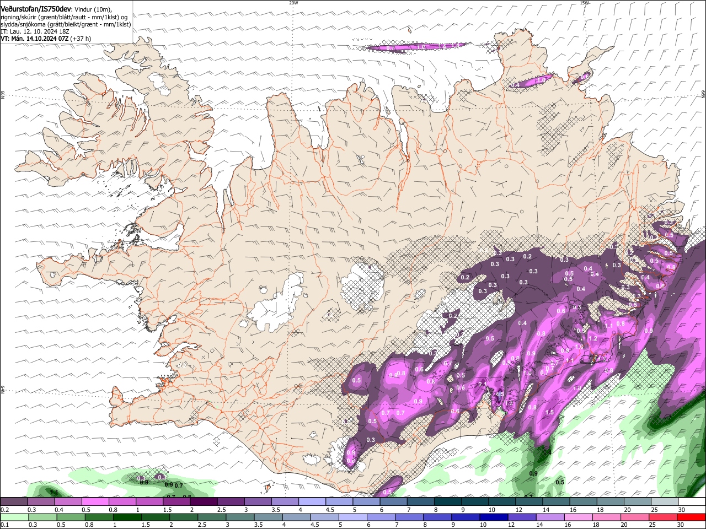Select the top-row legend swatch for 6–7
This screenshot has height=529, width=706.
coord(394,501)
